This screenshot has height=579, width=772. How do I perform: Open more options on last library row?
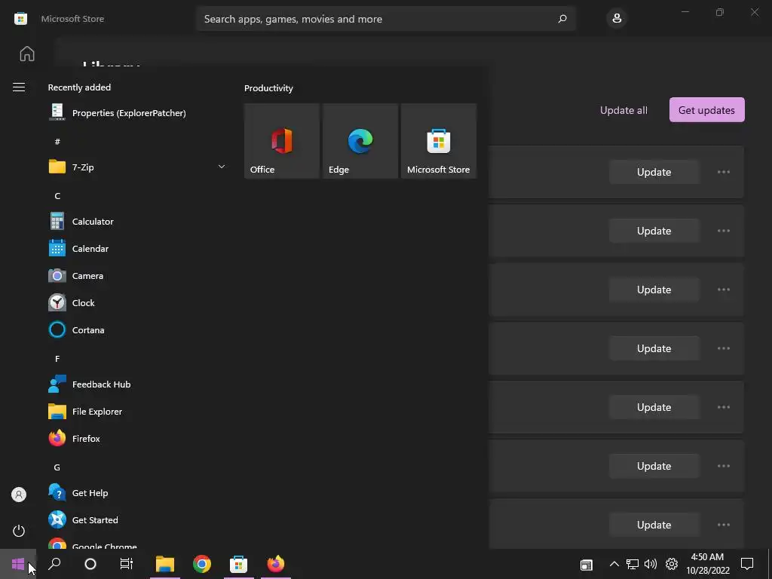(723, 525)
